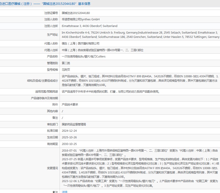This screenshot has height=193, width=220.
Task: Click the 审批部门 label
Action: tap(52, 124)
